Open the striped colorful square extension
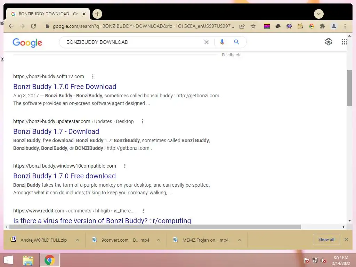Screen dimensions: 356x267 point(267,26)
